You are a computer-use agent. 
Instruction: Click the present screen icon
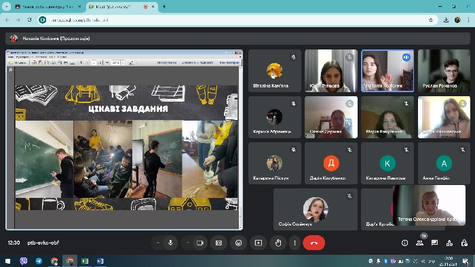click(x=259, y=243)
